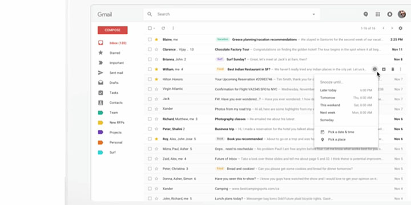Image resolution: width=411 pixels, height=205 pixels.
Task: Star the Jack email
Action: [x=156, y=99]
